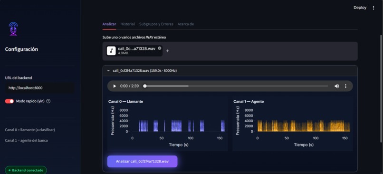Screen dimensions: 383x174
Task: Play the audio recording
Action: [x=115, y=86]
